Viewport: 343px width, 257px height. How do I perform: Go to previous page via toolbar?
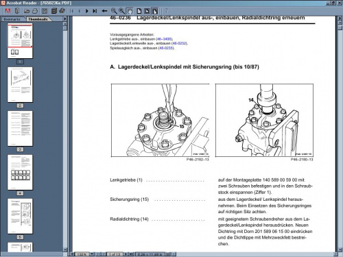coord(80,11)
